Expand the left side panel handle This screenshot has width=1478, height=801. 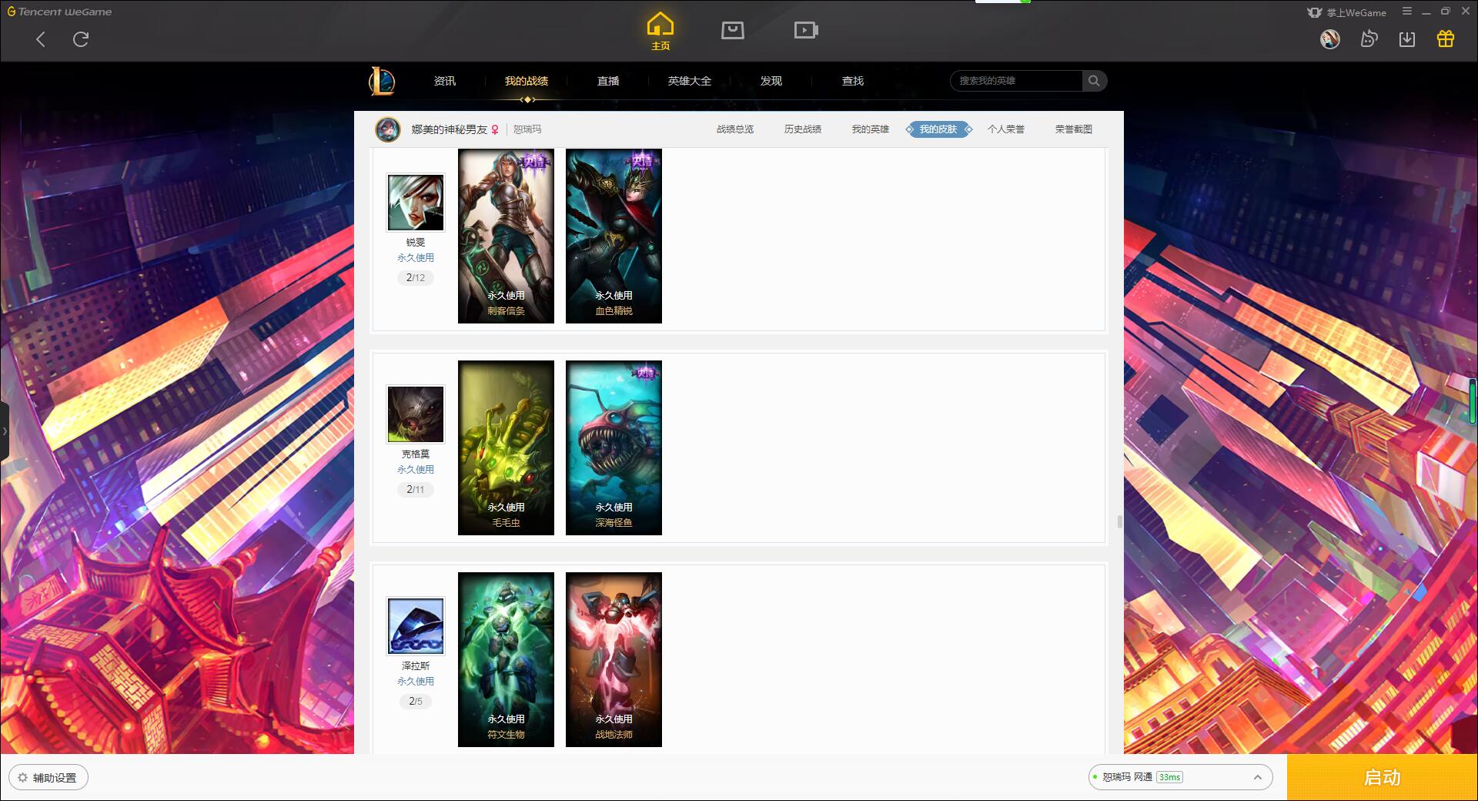click(4, 431)
